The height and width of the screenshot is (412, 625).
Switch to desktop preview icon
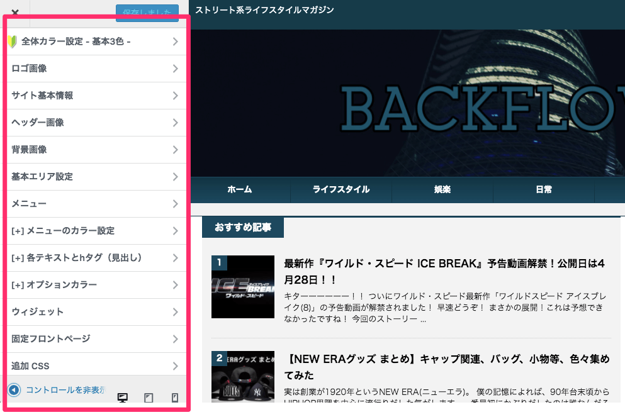pyautogui.click(x=123, y=398)
